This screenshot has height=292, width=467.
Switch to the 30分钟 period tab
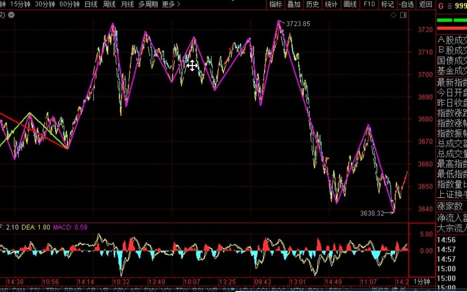click(x=45, y=4)
